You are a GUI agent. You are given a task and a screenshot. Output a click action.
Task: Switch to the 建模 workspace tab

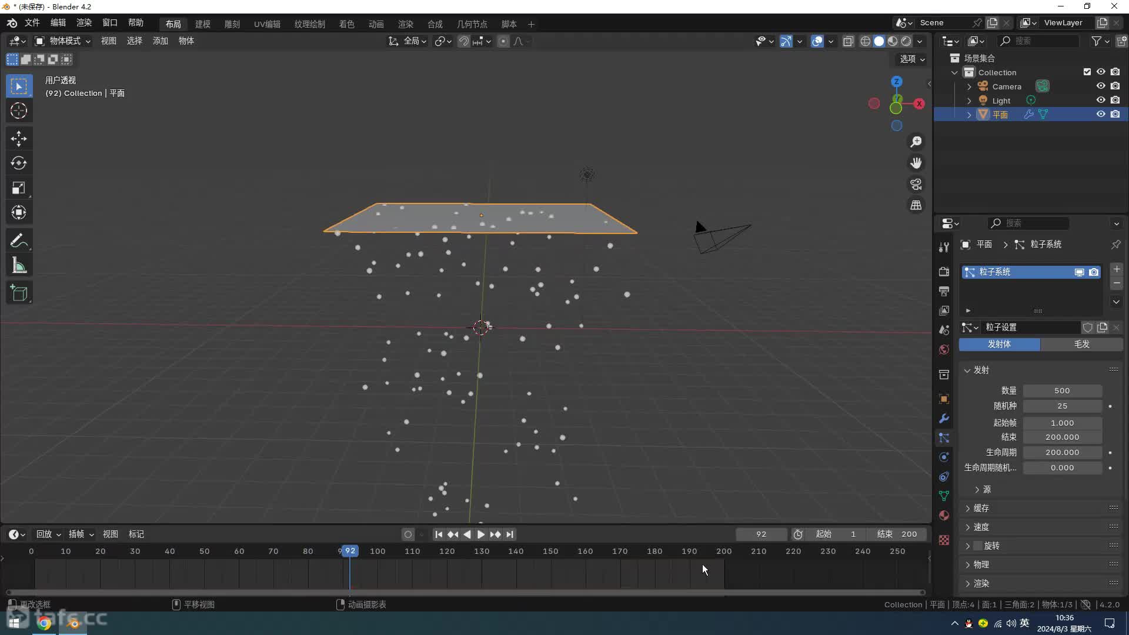pos(203,24)
